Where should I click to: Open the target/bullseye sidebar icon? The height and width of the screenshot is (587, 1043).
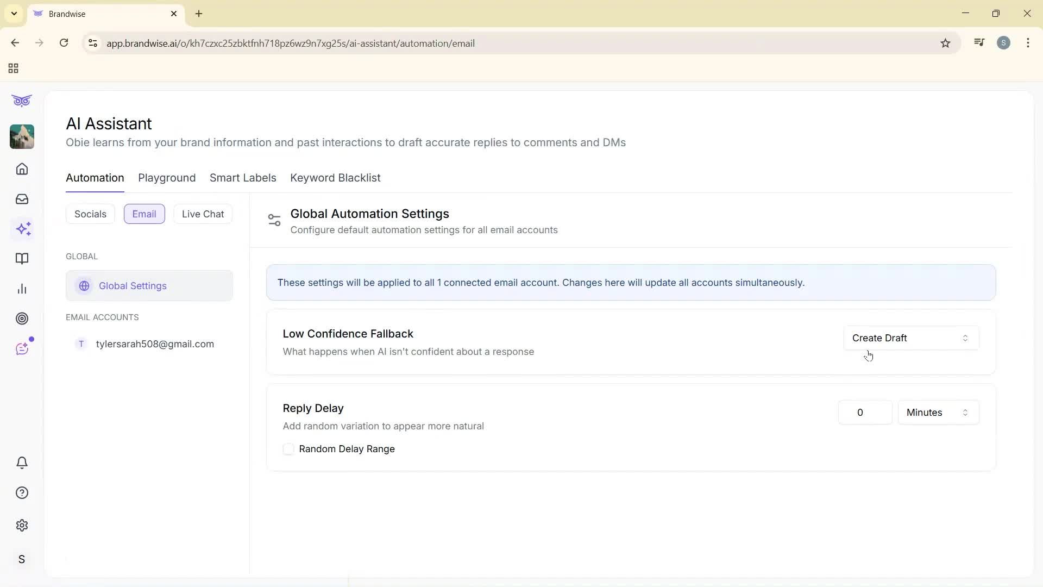coord(22,319)
